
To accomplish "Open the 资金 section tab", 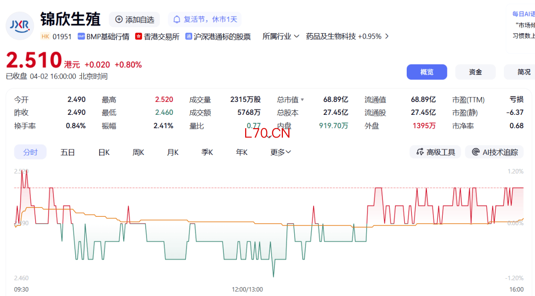I will [475, 72].
